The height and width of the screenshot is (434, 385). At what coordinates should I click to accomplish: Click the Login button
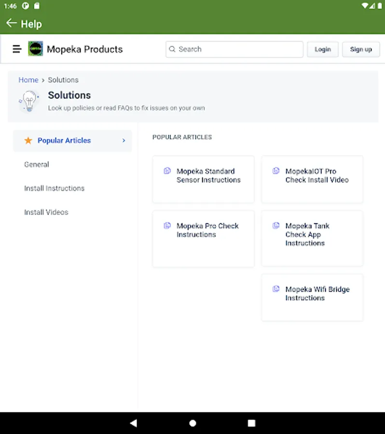323,49
